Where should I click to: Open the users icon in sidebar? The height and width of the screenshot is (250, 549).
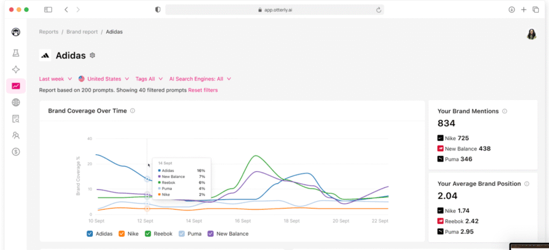point(16,135)
